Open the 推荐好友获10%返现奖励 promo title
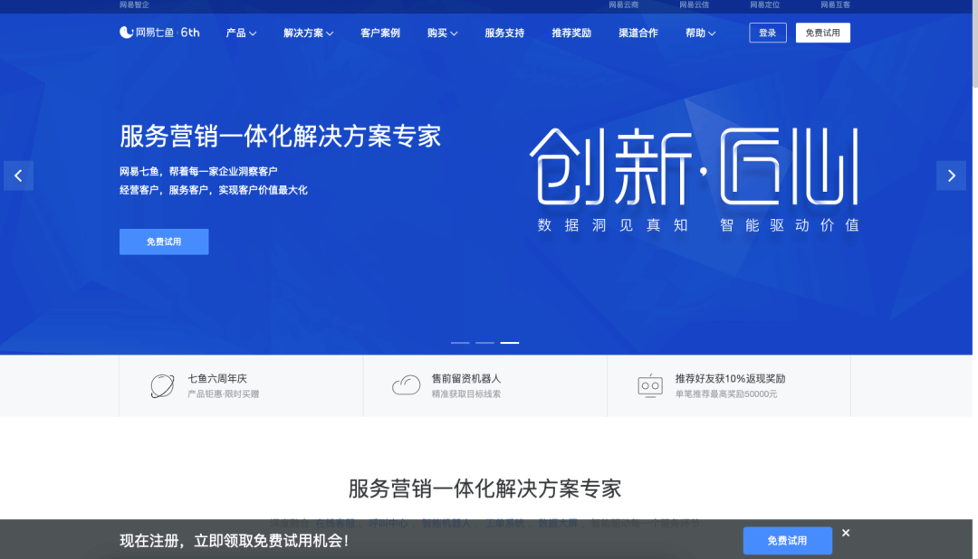 click(x=730, y=378)
